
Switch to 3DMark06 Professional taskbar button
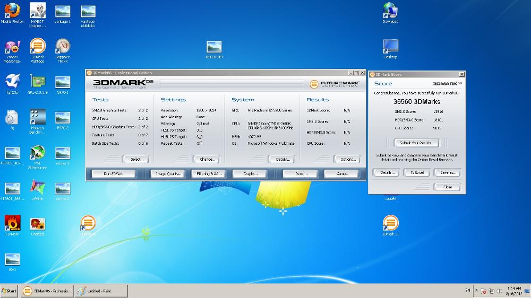[47, 291]
